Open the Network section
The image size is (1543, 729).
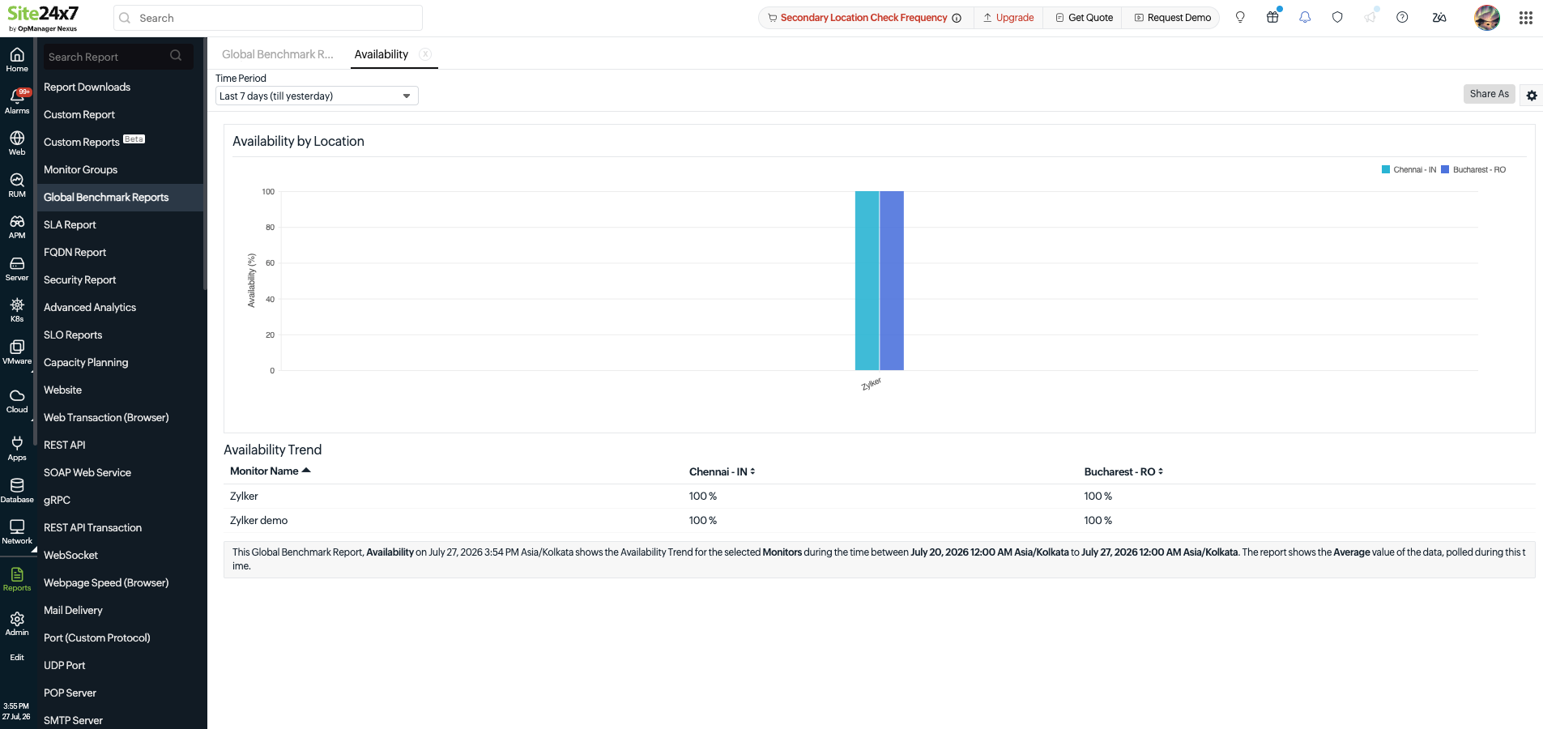[x=17, y=531]
